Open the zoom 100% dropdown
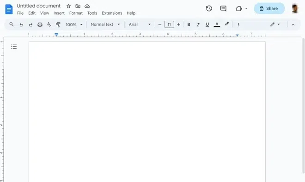This screenshot has height=182, width=305. point(74,24)
